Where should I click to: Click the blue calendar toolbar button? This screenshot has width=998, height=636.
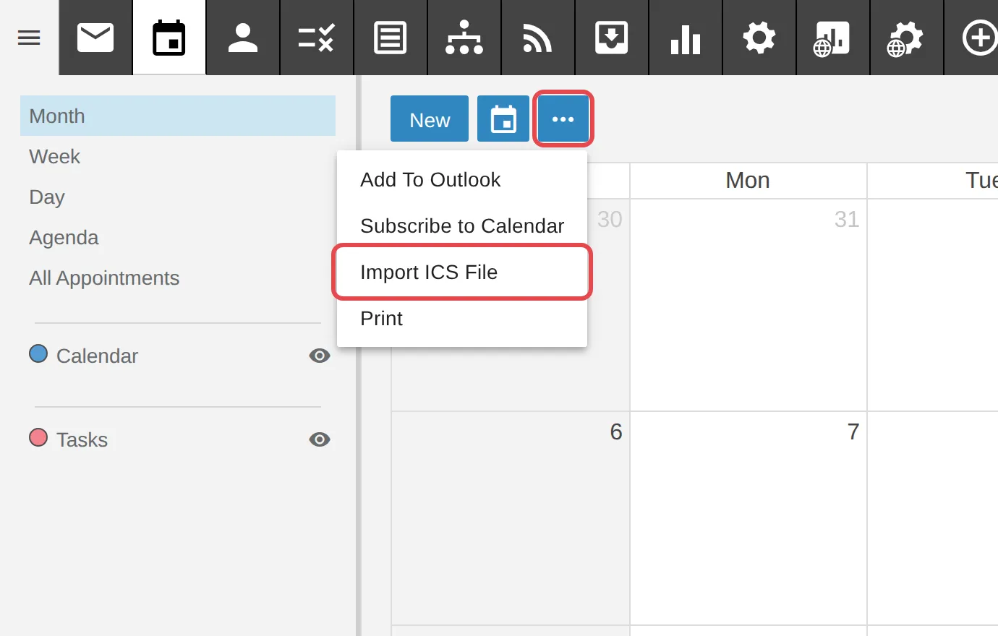[503, 119]
